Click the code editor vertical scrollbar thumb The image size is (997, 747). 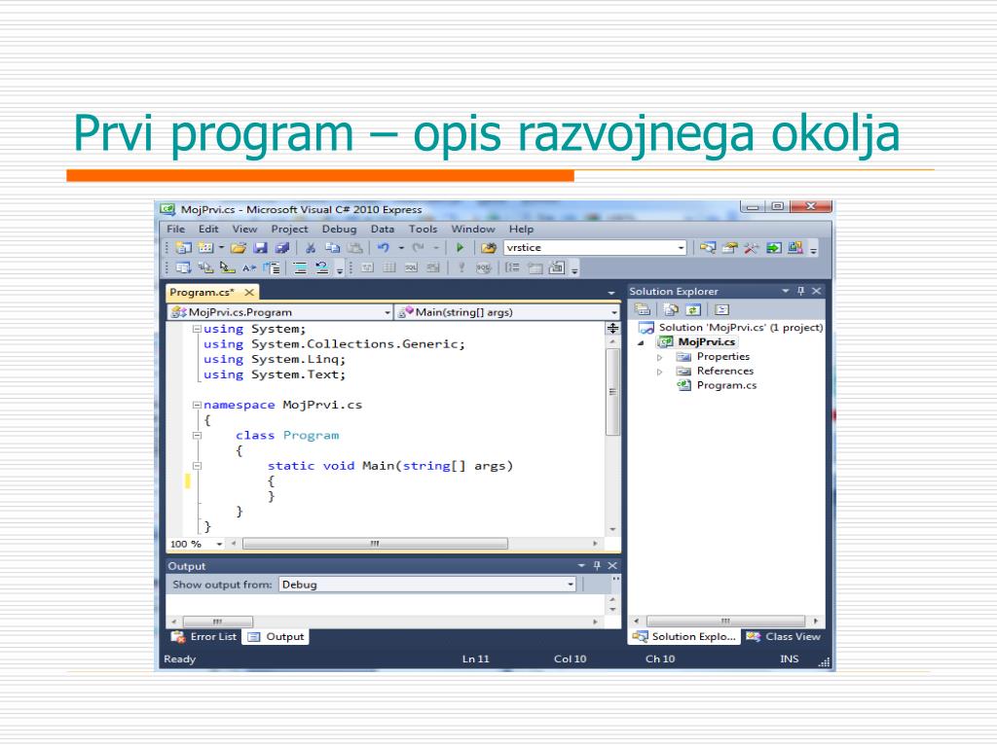(613, 391)
